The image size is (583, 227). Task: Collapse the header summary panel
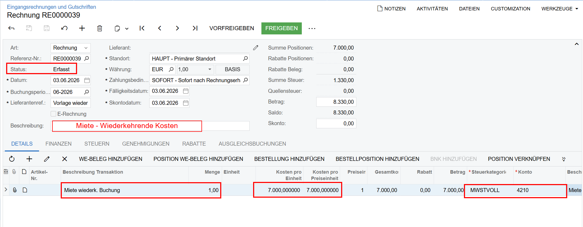pos(577,44)
